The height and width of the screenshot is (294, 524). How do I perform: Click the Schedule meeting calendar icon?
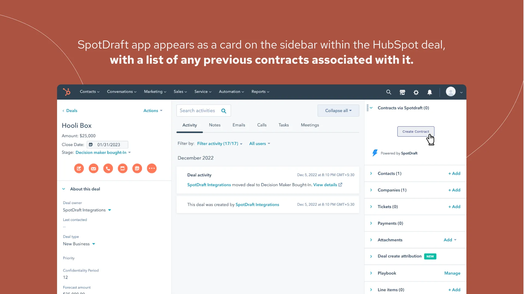137,168
